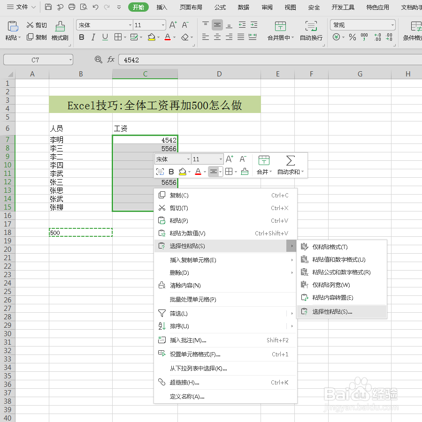Click the percent style icon
This screenshot has width=422, height=422.
tap(353, 37)
